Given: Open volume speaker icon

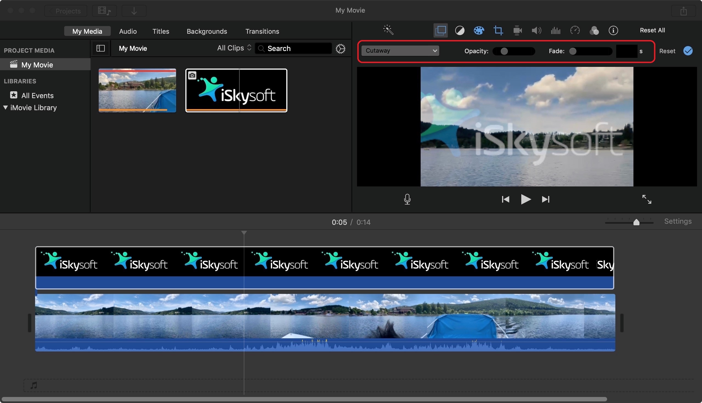Looking at the screenshot, I should [x=536, y=30].
